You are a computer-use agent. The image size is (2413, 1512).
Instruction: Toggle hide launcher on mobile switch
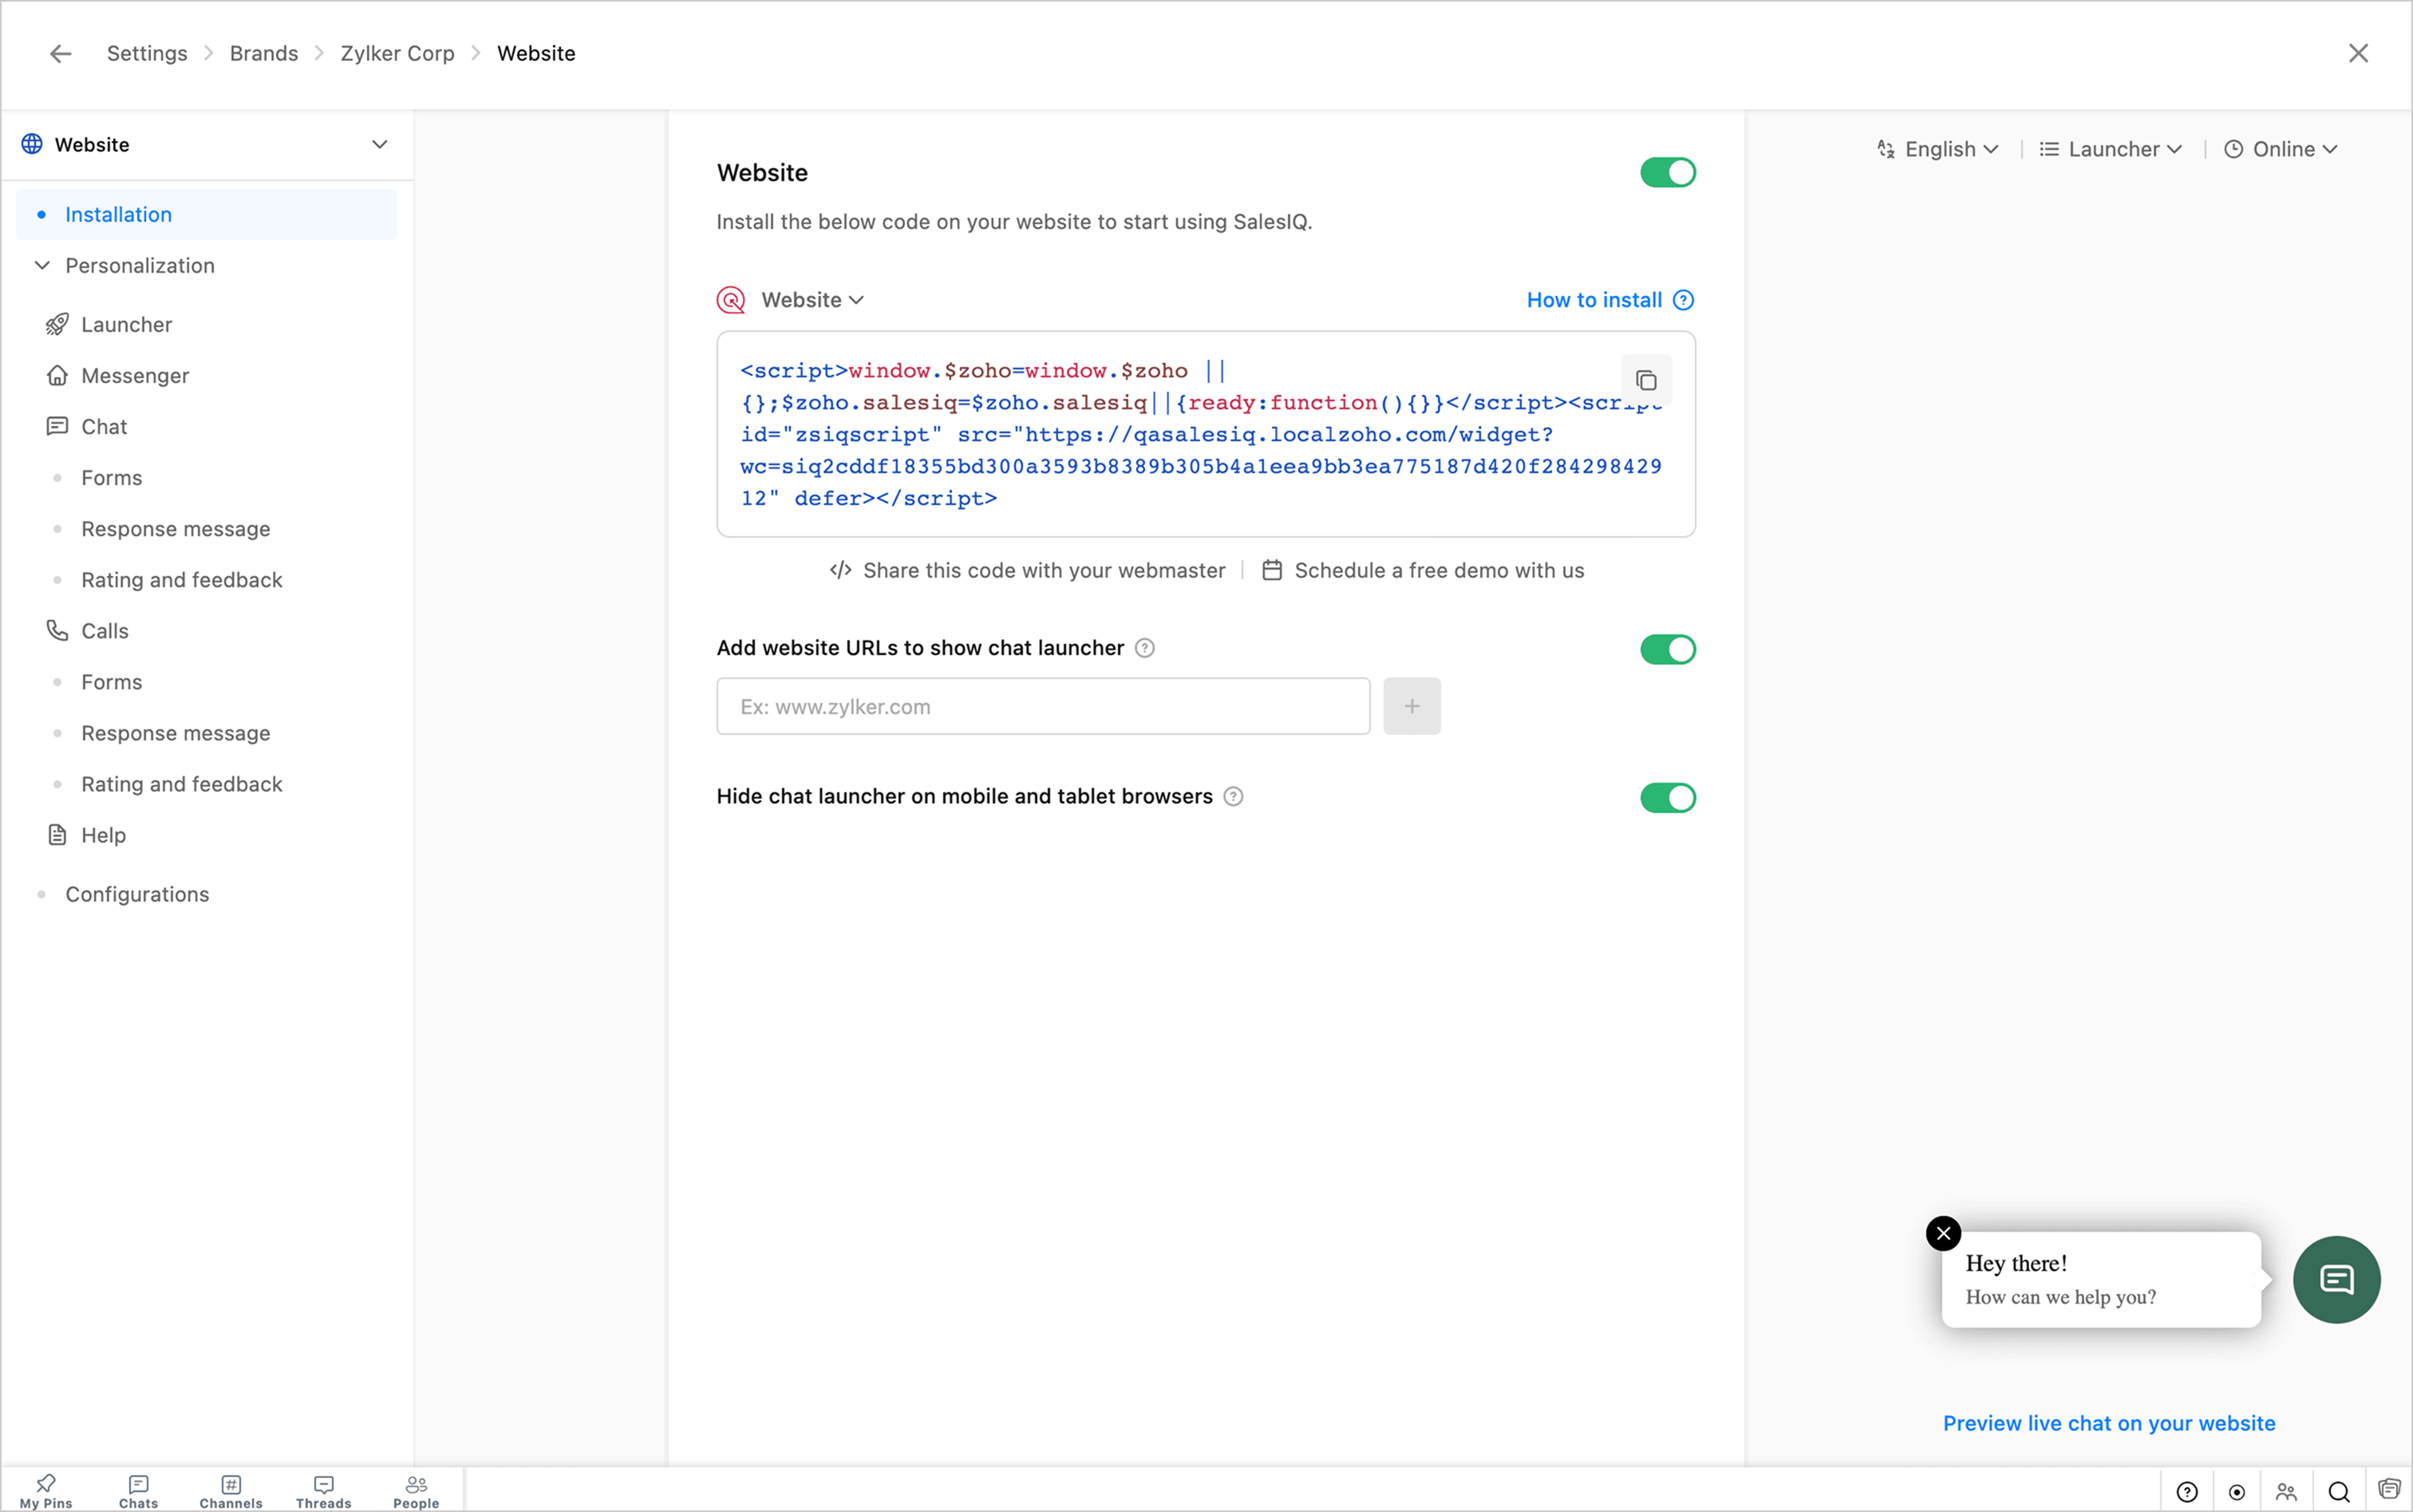tap(1667, 798)
